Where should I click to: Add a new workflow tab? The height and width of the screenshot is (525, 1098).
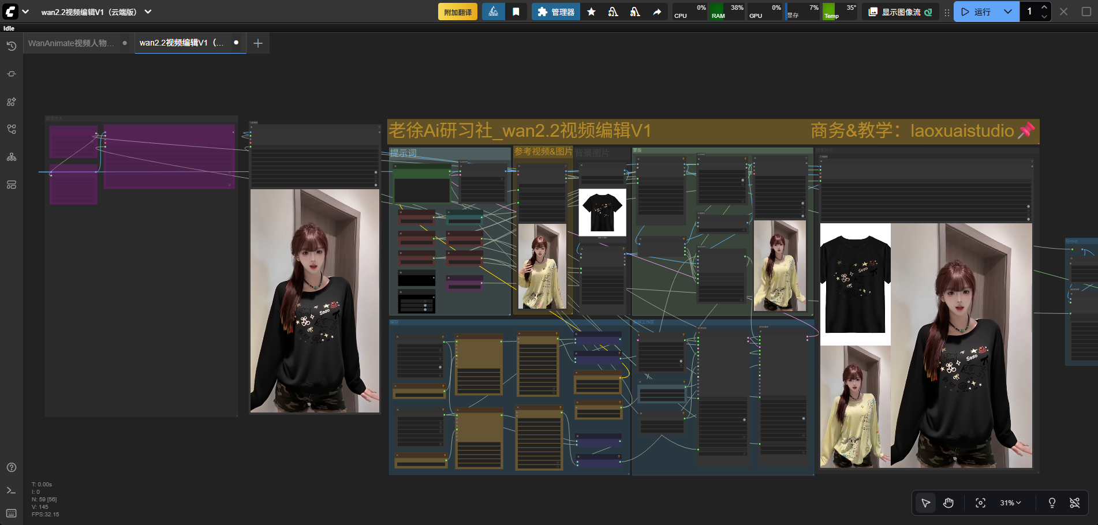click(x=258, y=43)
